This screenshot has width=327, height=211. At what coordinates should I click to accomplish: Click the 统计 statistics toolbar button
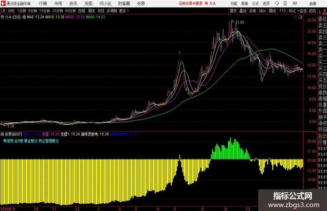262,11
